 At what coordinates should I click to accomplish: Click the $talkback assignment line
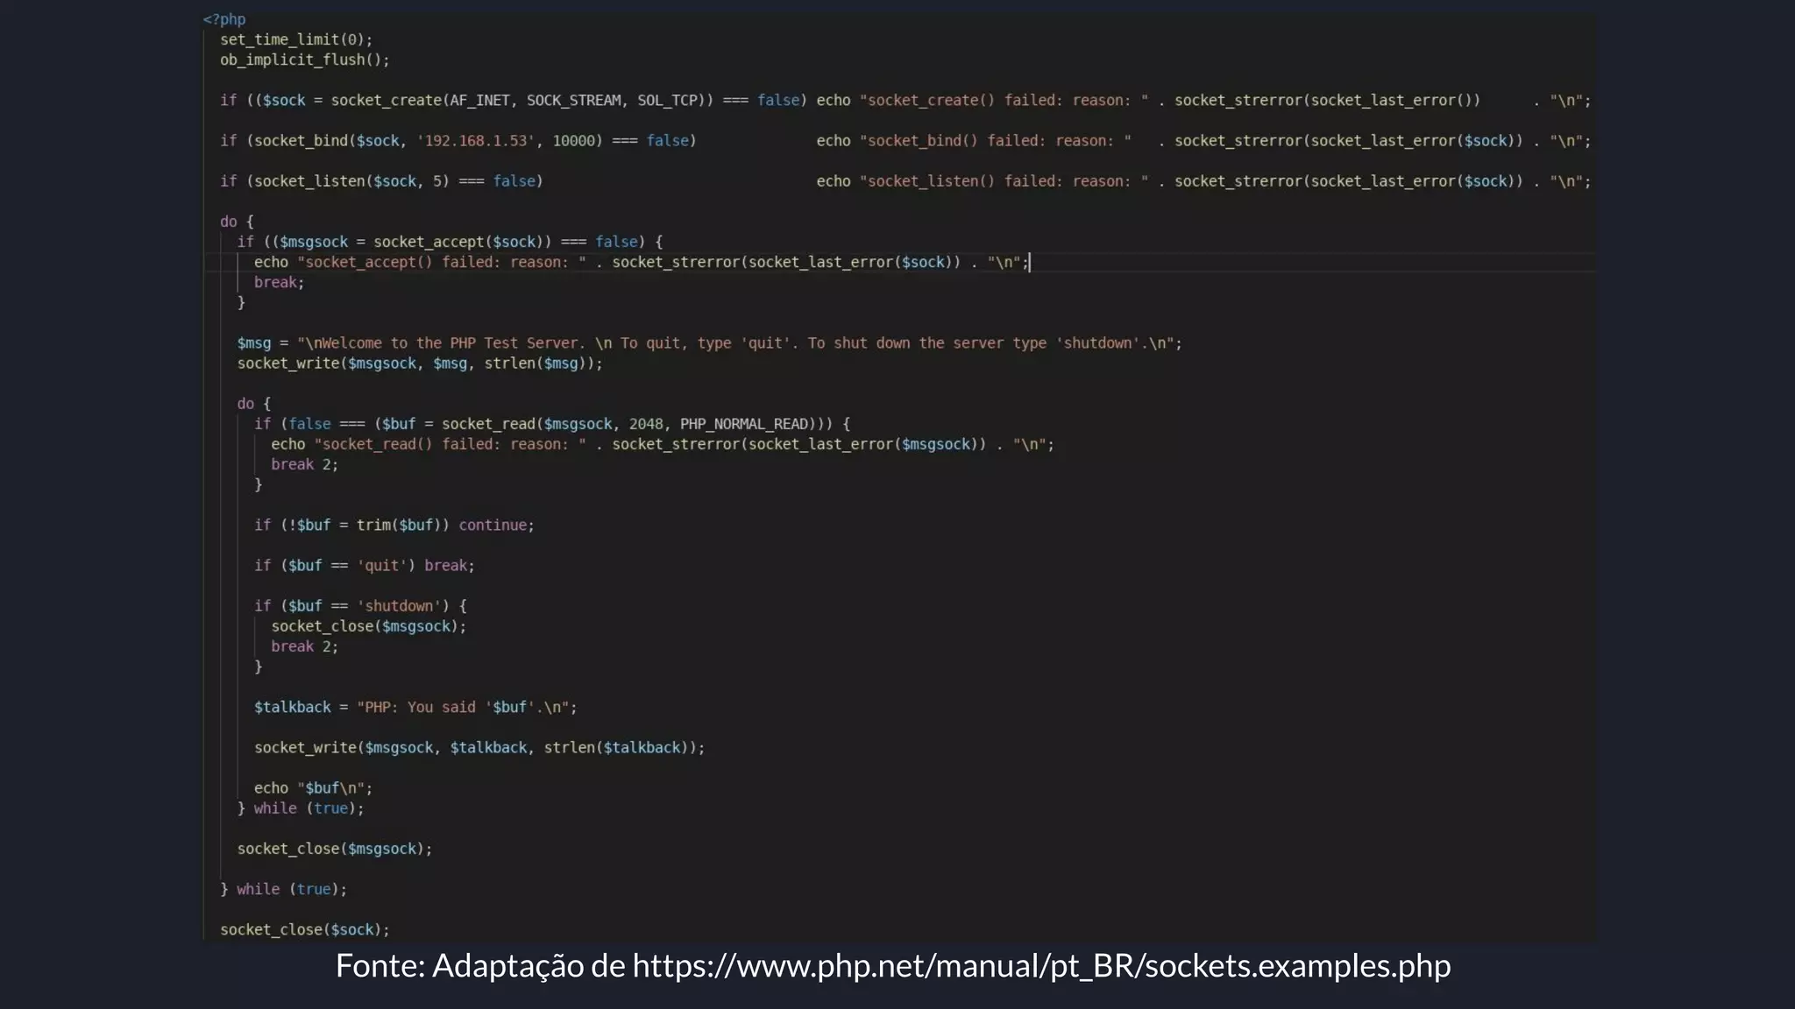415,707
